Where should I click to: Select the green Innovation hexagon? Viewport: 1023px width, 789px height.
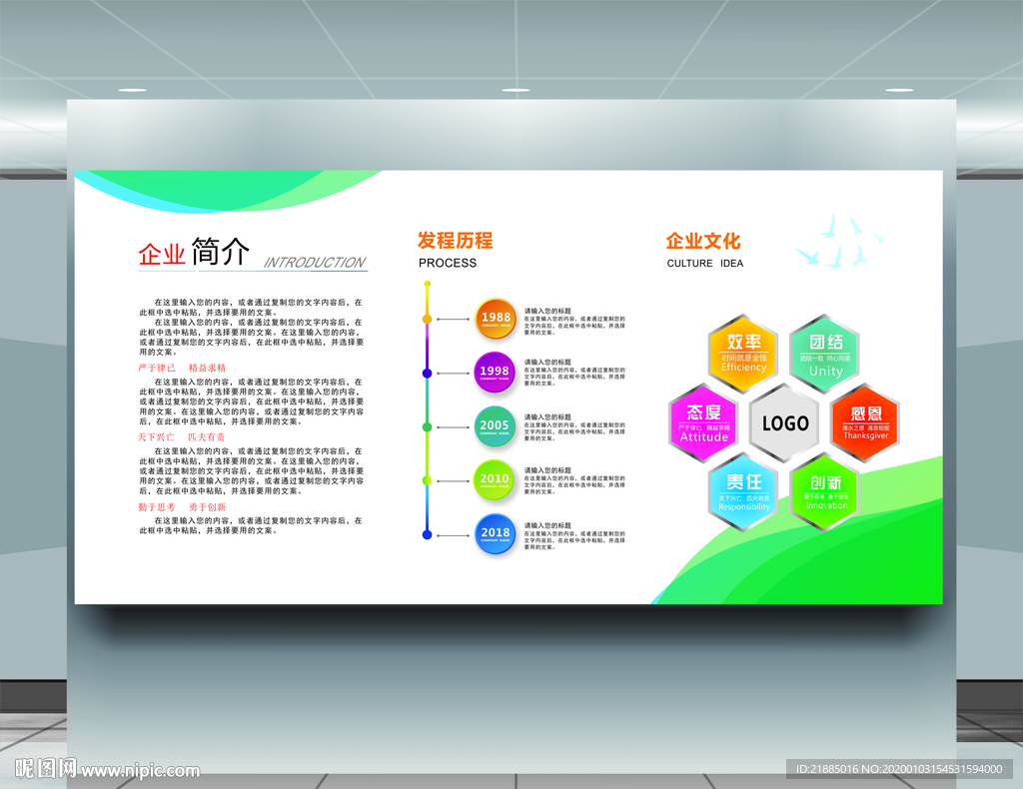[x=825, y=492]
